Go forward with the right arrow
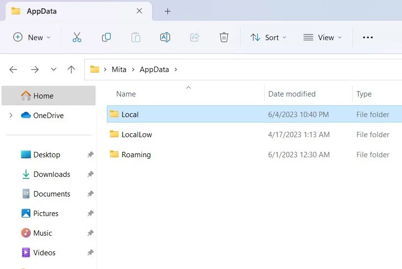 tap(35, 70)
